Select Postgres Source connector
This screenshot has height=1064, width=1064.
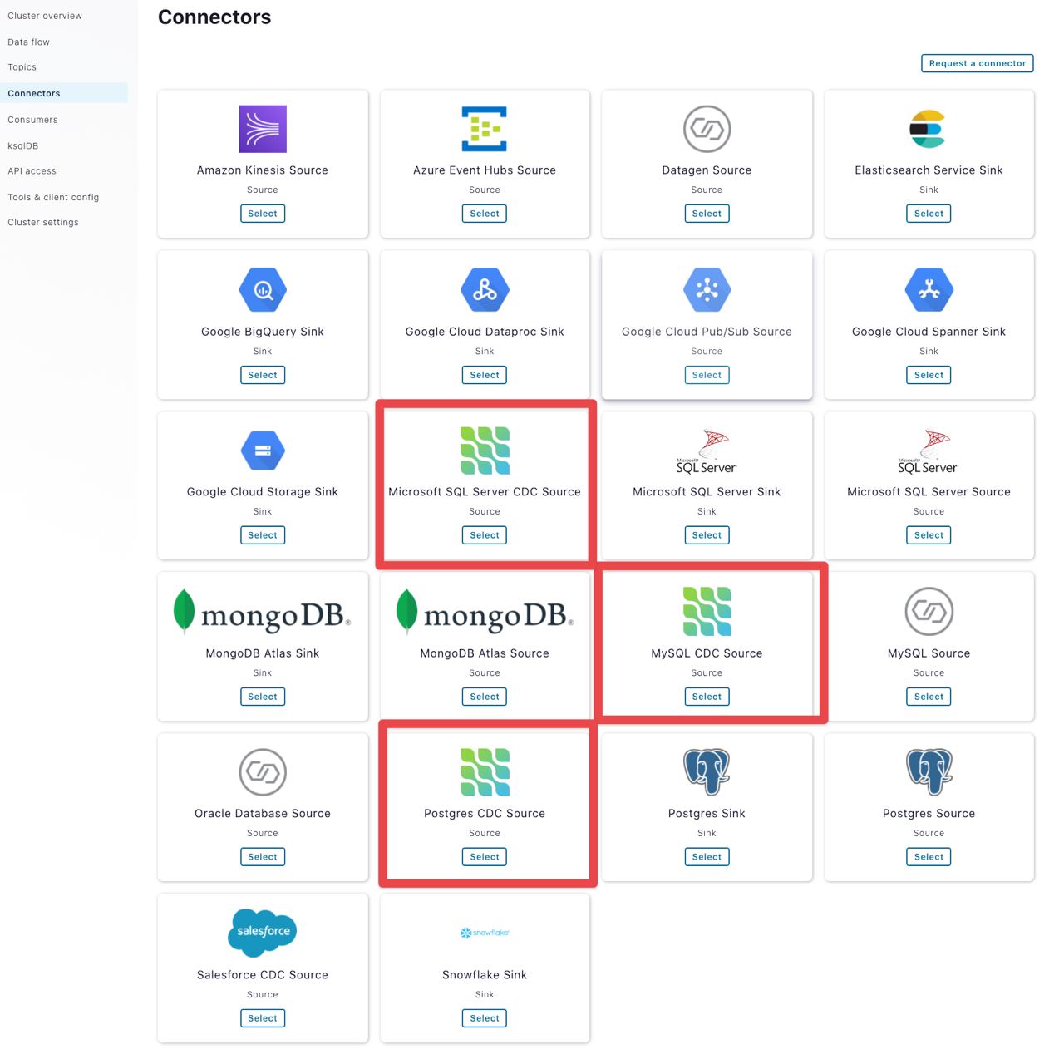pyautogui.click(x=929, y=857)
